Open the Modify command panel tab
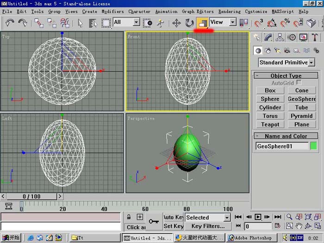The height and width of the screenshot is (243, 324). tap(268, 37)
